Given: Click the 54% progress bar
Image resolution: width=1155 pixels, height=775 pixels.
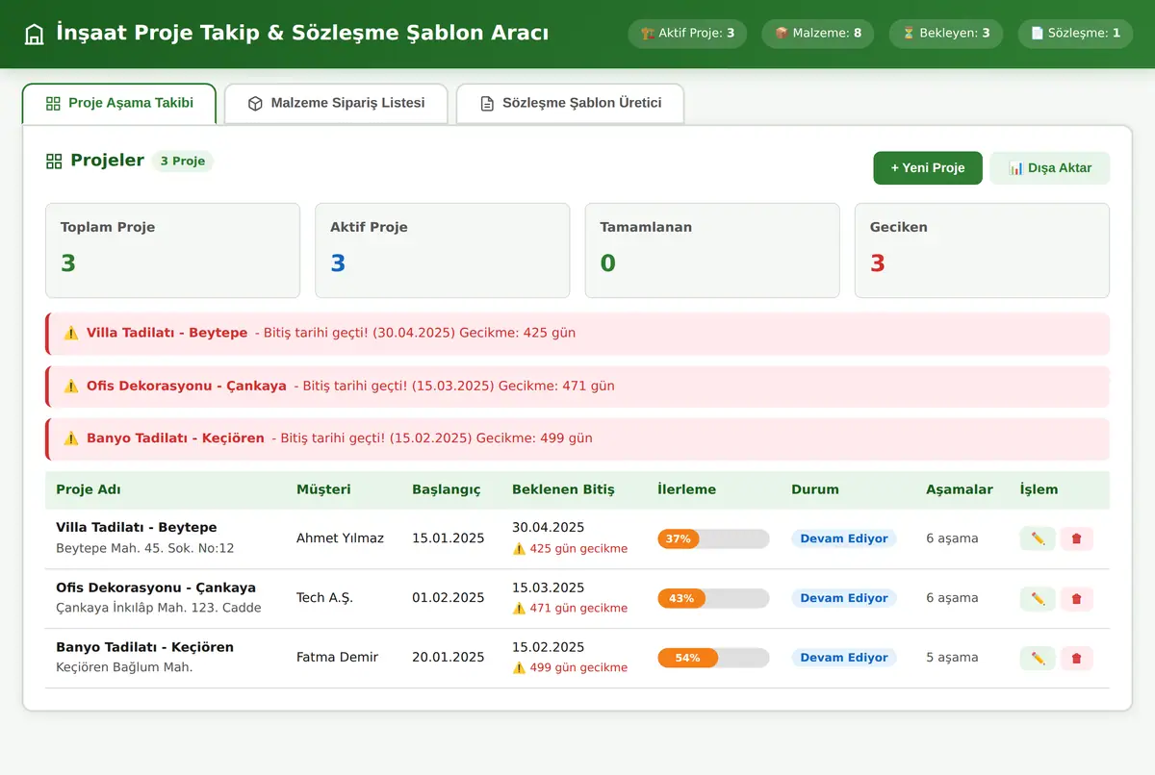Looking at the screenshot, I should [713, 658].
